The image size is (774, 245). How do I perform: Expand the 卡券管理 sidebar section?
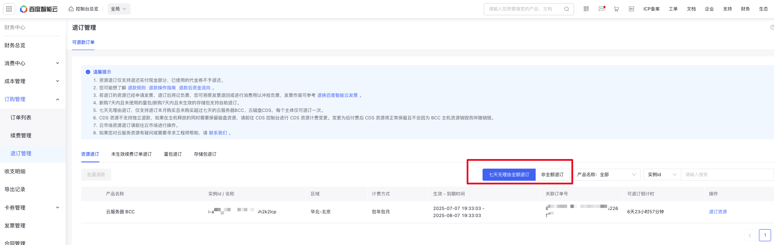coord(33,207)
